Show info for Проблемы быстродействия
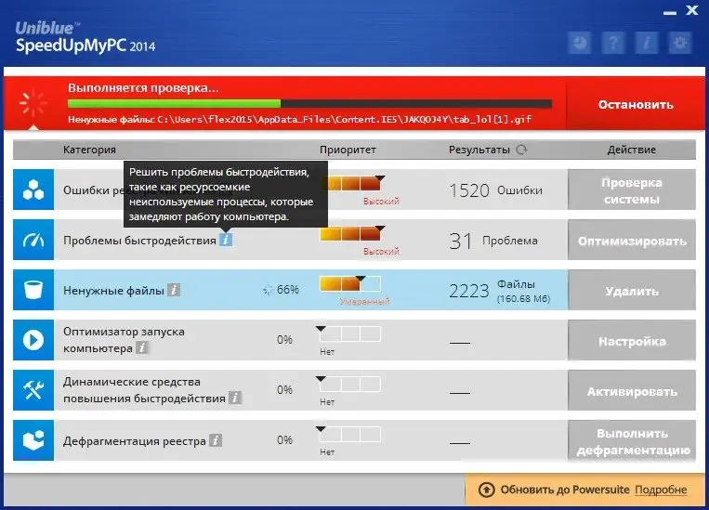The image size is (709, 510). (x=226, y=240)
